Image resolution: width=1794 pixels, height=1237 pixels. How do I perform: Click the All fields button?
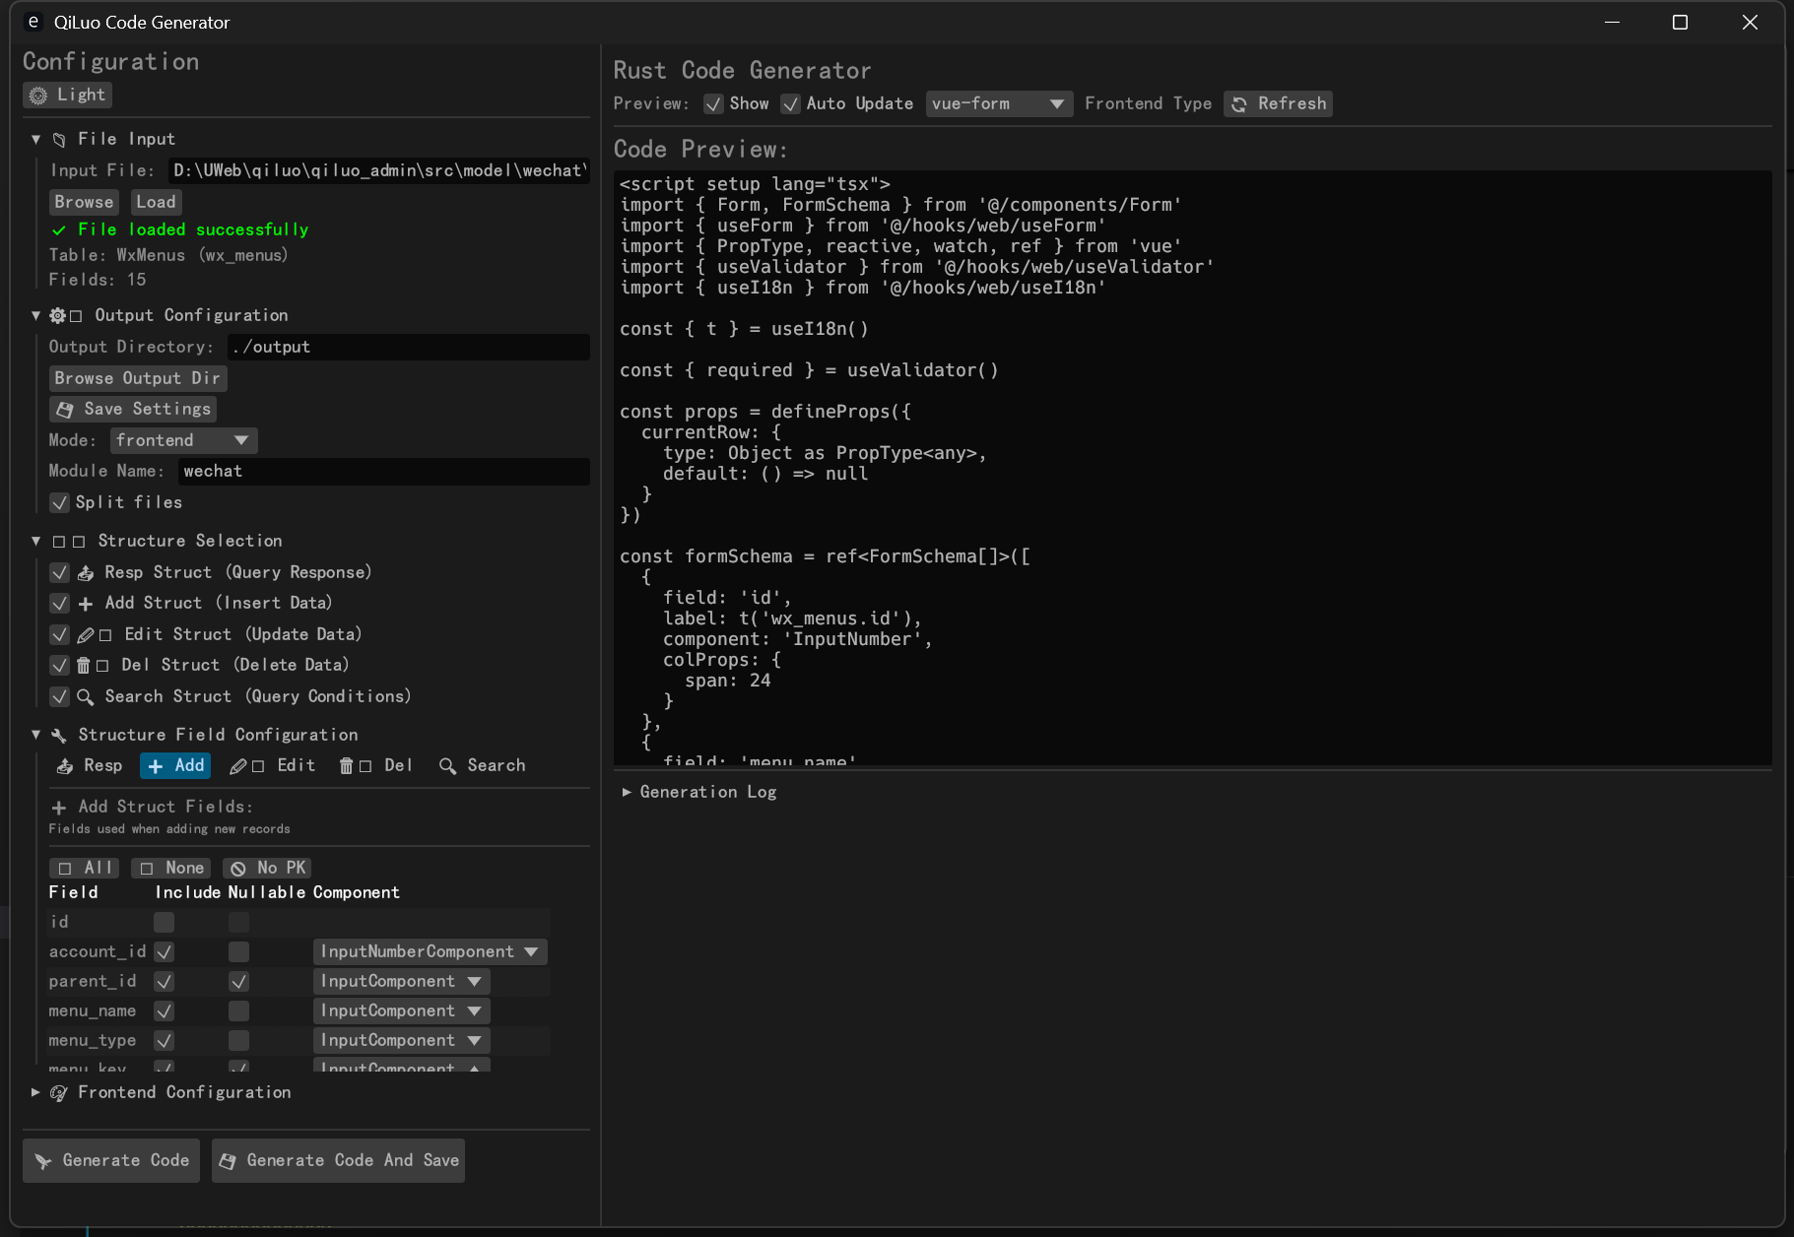point(85,869)
